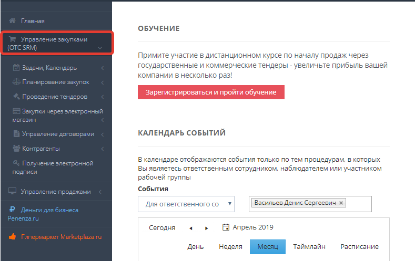Remove the Васильев Денис Сергеевич tag
415x261 pixels.
pyautogui.click(x=341, y=203)
